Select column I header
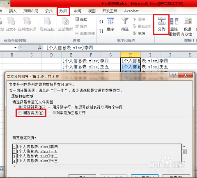This screenshot has width=197, height=178. click(x=150, y=55)
